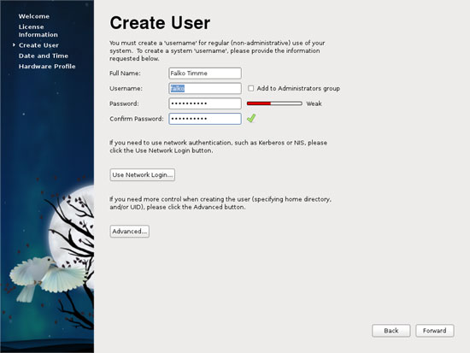This screenshot has height=353, width=470.
Task: Click the green password match checkmark icon
Action: click(x=251, y=119)
